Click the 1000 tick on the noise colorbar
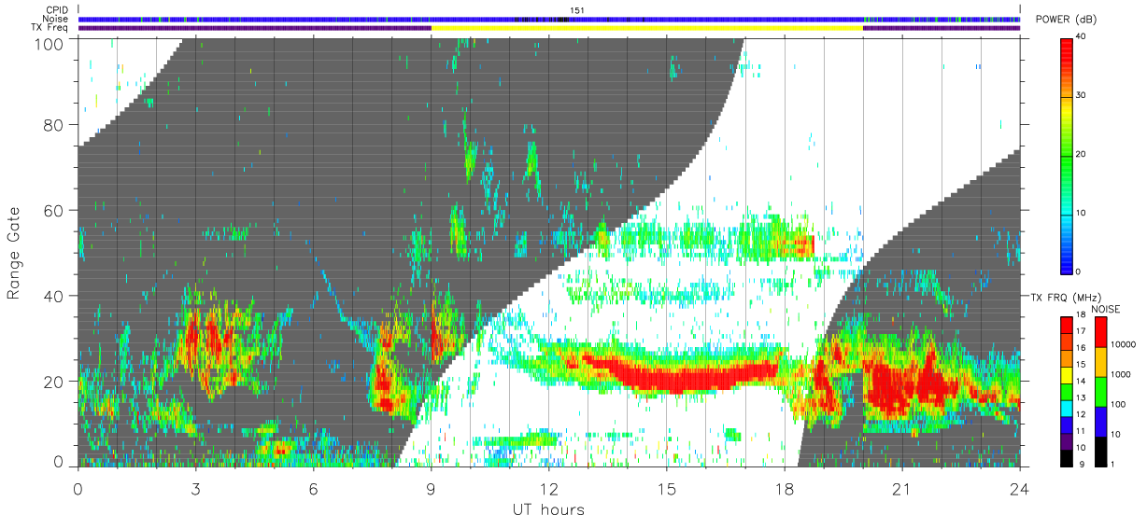 point(1123,373)
